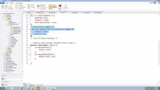Open the File menu button
Image resolution: width=160 pixels, height=90 pixels.
pyautogui.click(x=2, y=3)
